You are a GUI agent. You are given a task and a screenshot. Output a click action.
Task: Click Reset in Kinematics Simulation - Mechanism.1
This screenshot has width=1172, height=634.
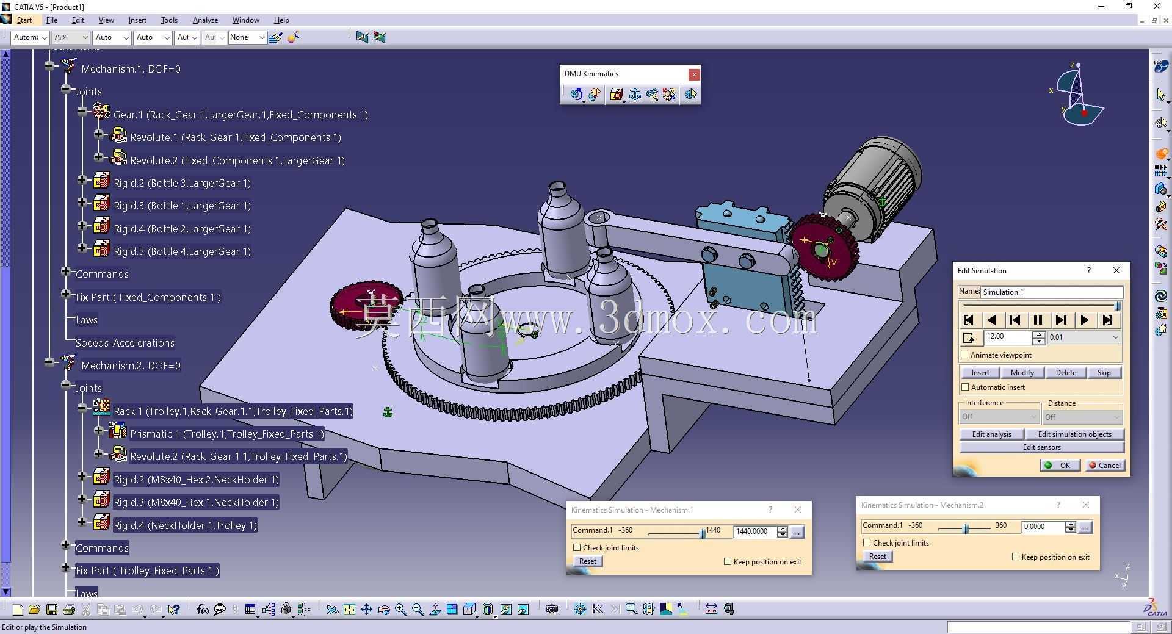pyautogui.click(x=588, y=561)
